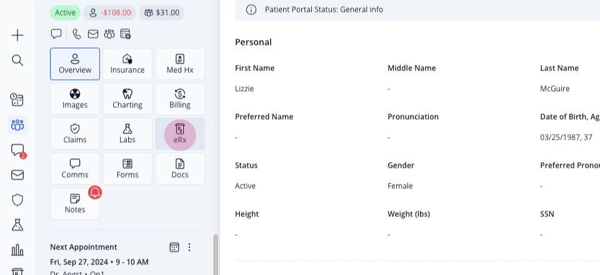Open chat messages with 2 unread badge

click(17, 150)
